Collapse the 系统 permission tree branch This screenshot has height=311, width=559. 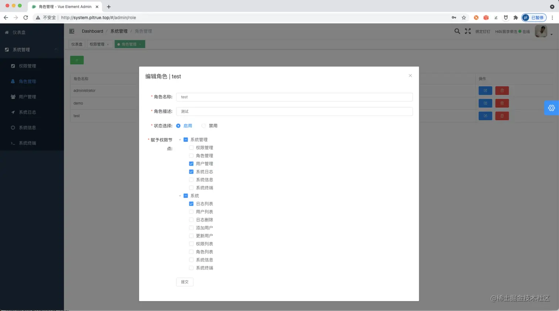pos(180,196)
